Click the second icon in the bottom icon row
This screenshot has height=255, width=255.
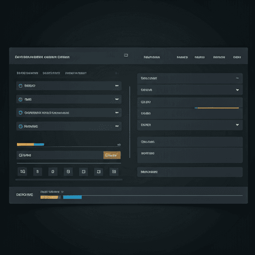(37, 171)
